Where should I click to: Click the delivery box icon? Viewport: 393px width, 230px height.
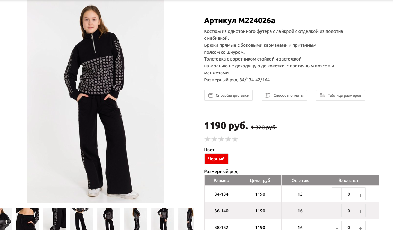pos(211,95)
